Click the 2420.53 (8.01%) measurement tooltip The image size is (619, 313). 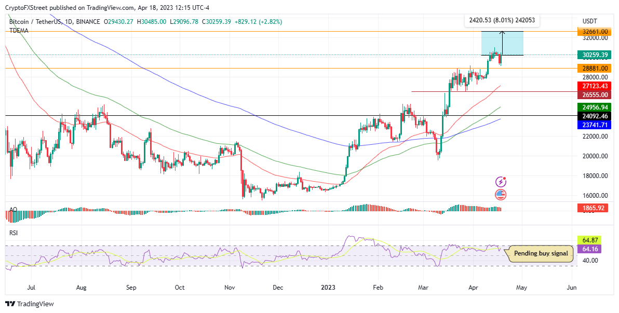pyautogui.click(x=502, y=21)
